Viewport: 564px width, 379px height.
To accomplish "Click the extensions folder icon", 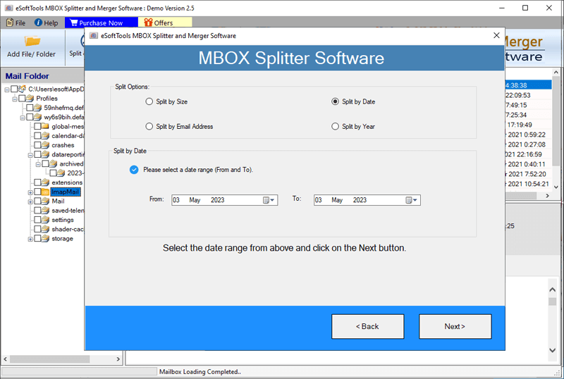I will [45, 182].
